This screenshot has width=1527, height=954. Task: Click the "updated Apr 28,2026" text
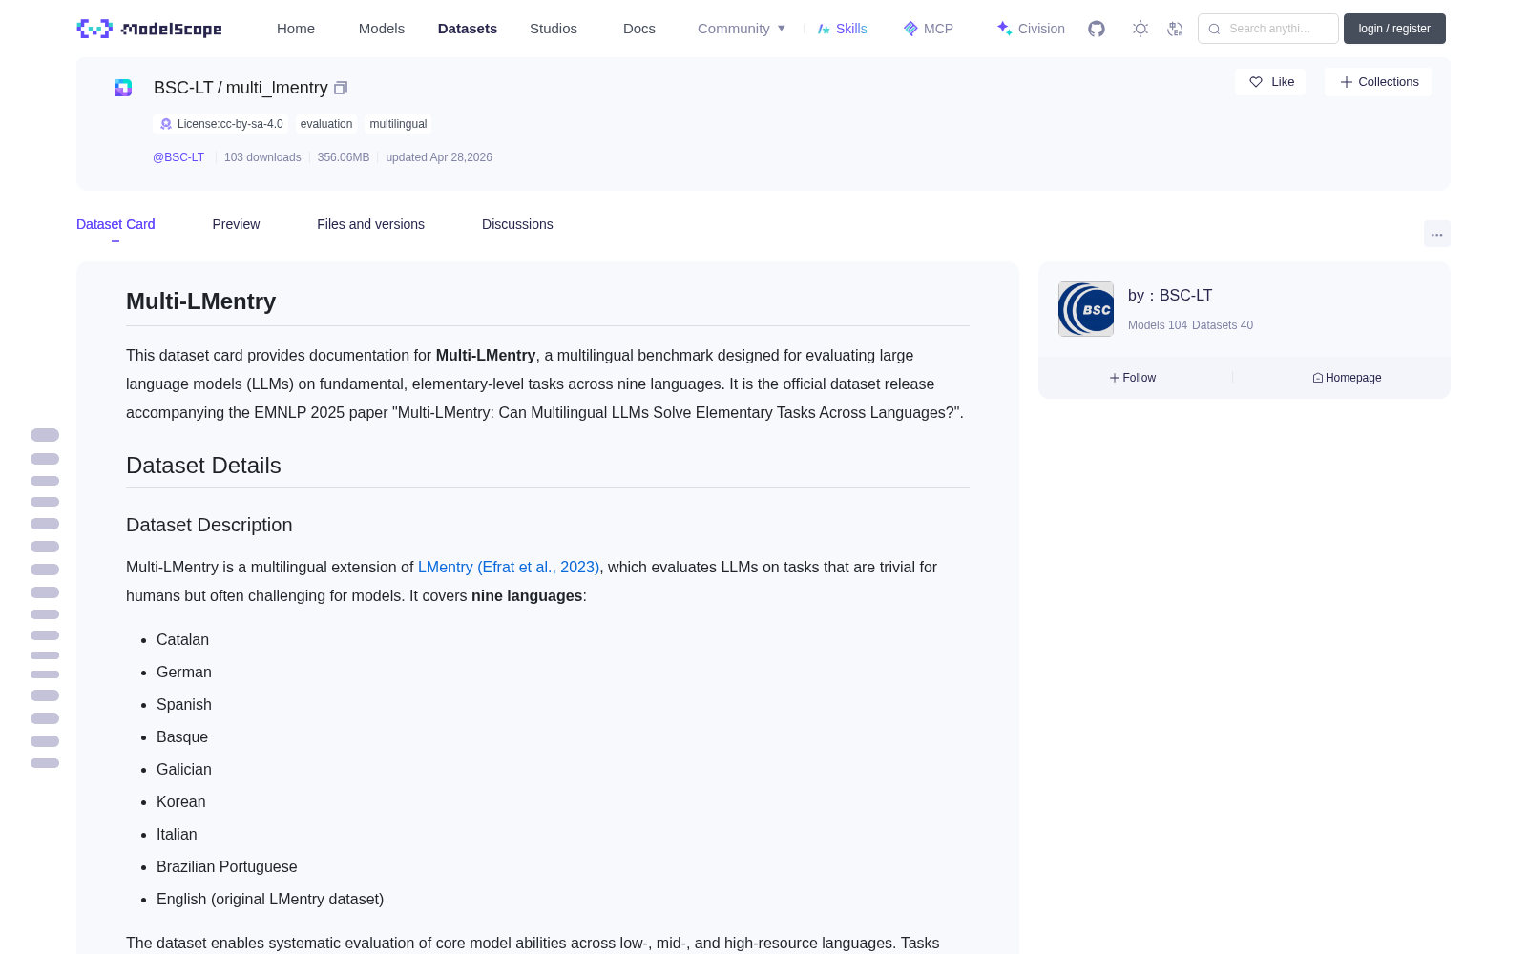click(439, 157)
